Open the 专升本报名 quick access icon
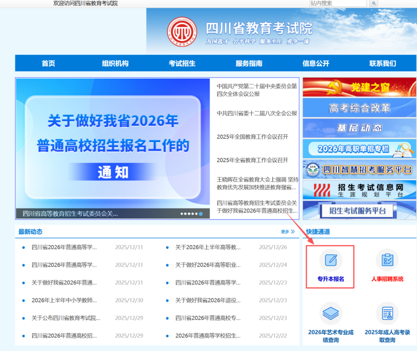This screenshot has width=417, height=351. point(331,260)
